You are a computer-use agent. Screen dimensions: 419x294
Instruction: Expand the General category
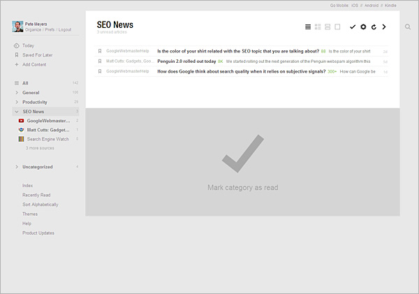(x=17, y=92)
